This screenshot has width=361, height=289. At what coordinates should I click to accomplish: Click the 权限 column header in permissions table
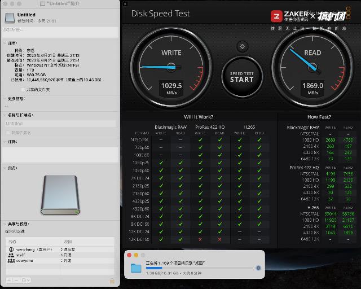(68, 242)
